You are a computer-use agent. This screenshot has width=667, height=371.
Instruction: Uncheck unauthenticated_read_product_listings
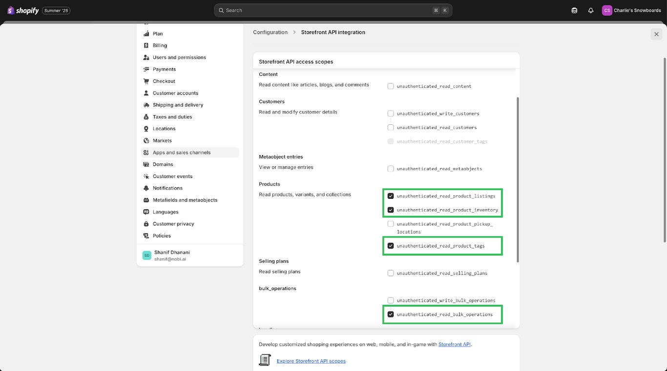(x=391, y=196)
